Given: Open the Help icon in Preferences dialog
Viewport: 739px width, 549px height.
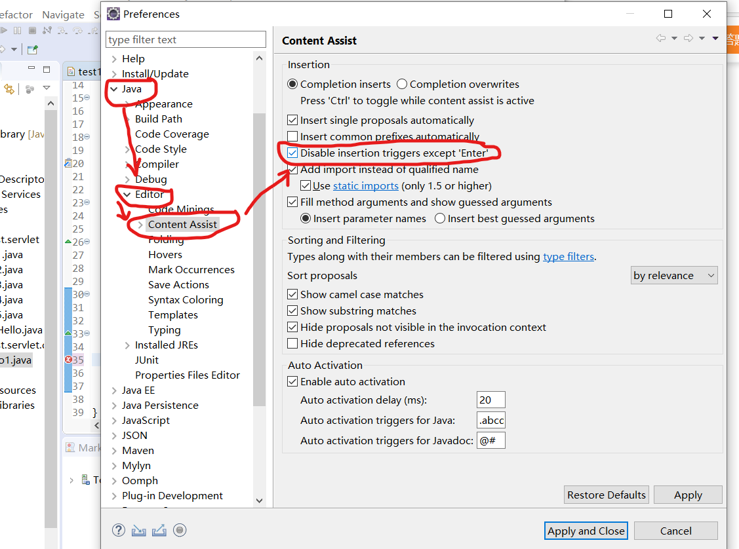Looking at the screenshot, I should [118, 530].
